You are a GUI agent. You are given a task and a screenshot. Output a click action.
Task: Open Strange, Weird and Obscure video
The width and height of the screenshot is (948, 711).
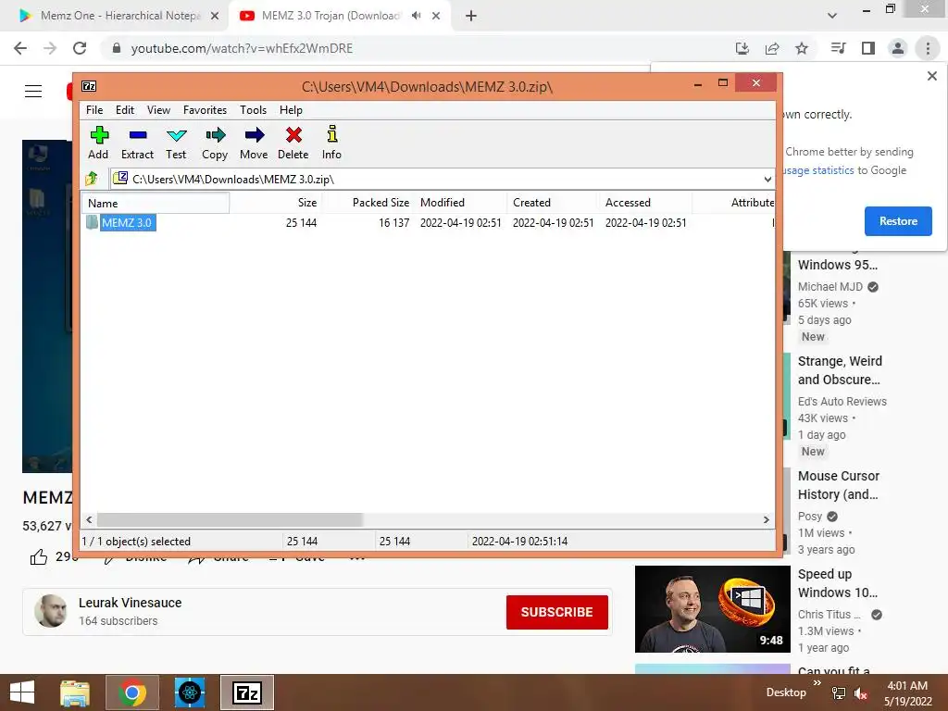coord(840,370)
